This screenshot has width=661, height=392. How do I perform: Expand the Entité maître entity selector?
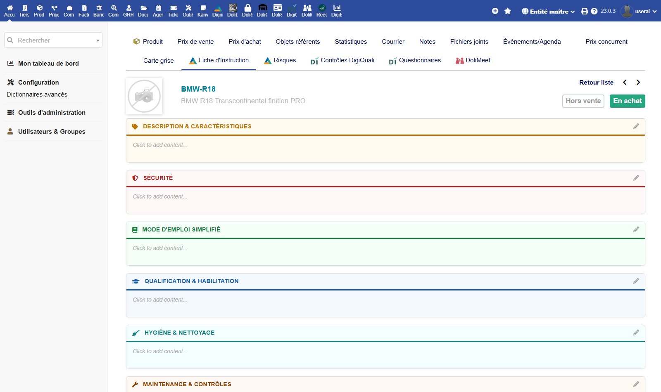[548, 12]
